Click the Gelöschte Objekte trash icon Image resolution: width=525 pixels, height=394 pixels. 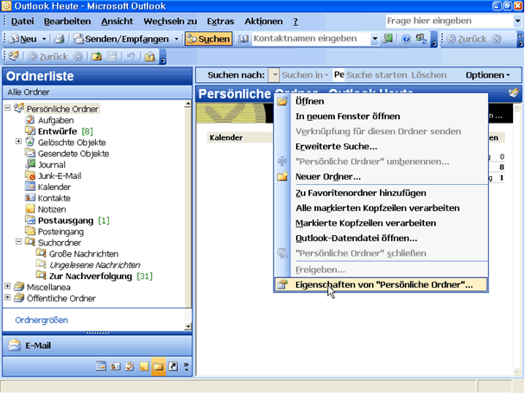tap(30, 142)
